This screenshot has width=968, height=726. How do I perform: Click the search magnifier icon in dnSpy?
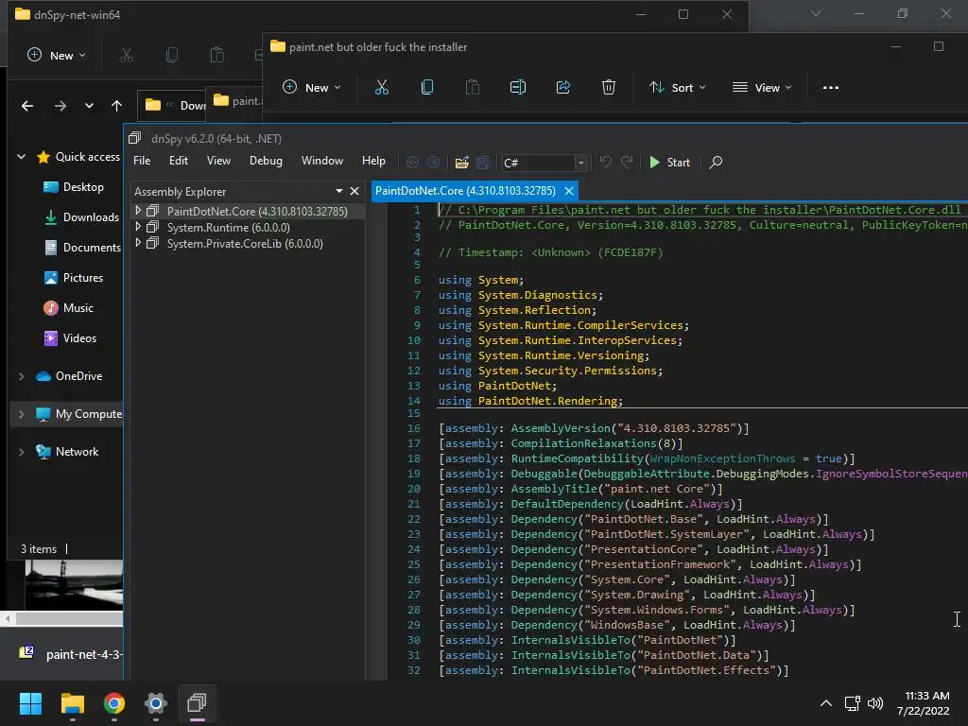[x=716, y=163]
